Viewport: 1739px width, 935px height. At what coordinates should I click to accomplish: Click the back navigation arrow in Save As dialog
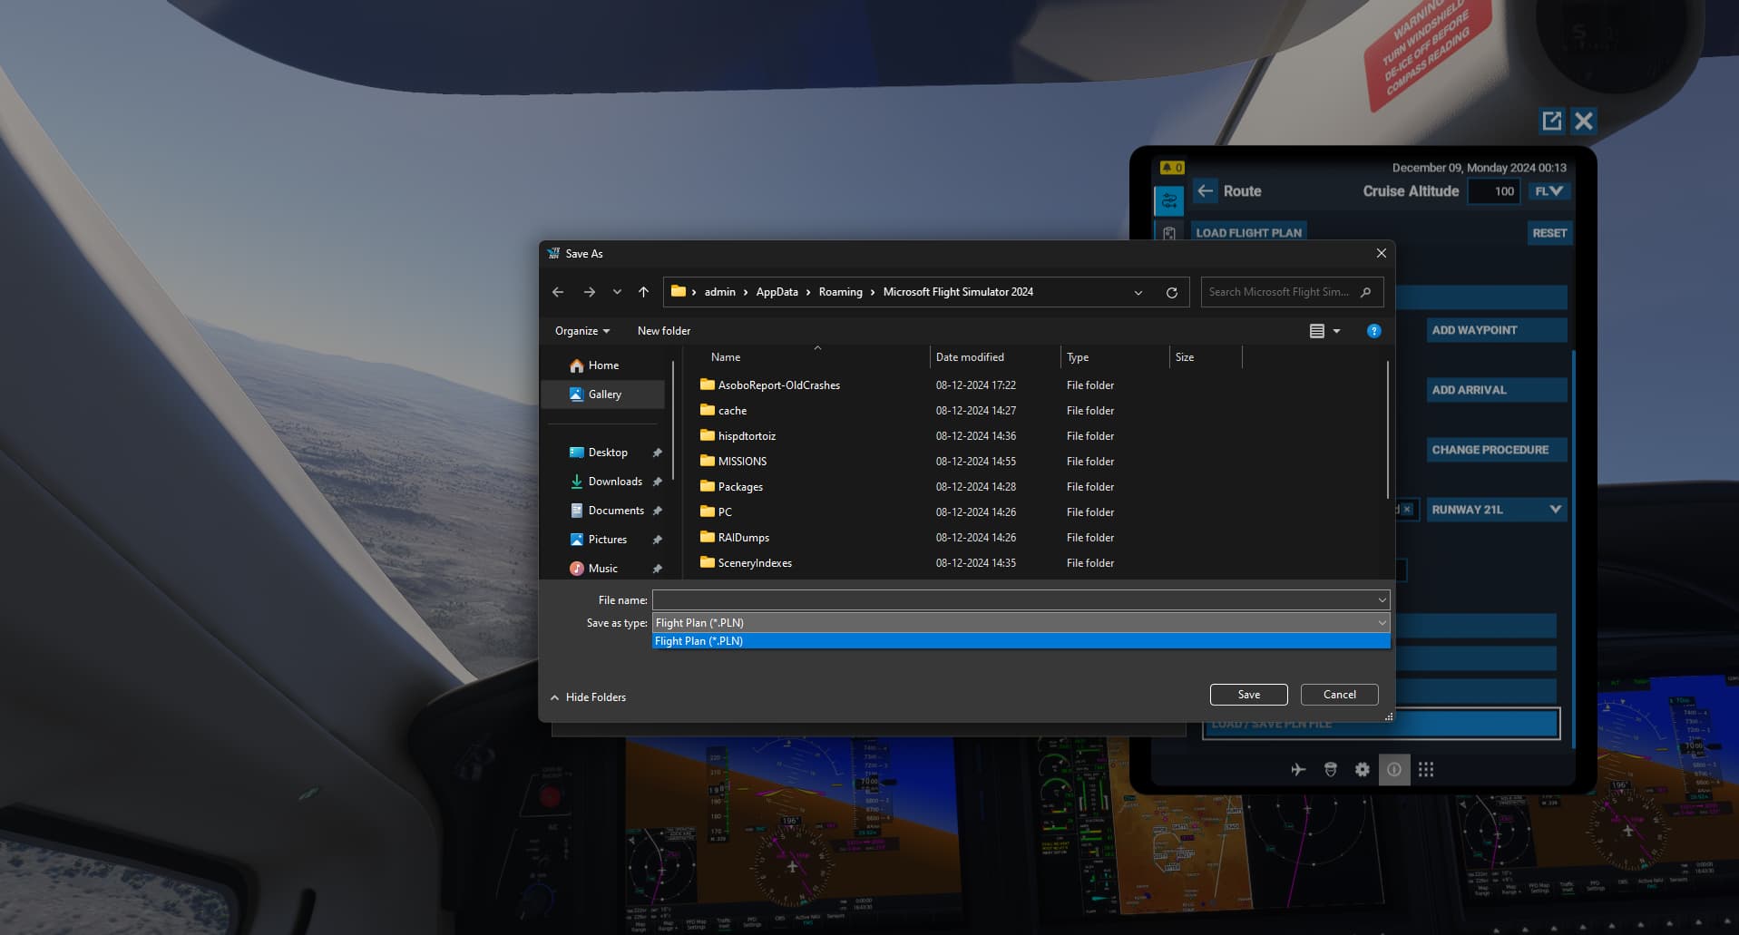coord(558,291)
